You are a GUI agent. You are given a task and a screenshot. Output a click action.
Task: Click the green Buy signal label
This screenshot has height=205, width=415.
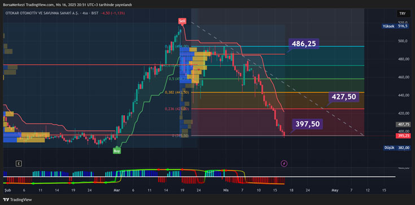click(117, 151)
